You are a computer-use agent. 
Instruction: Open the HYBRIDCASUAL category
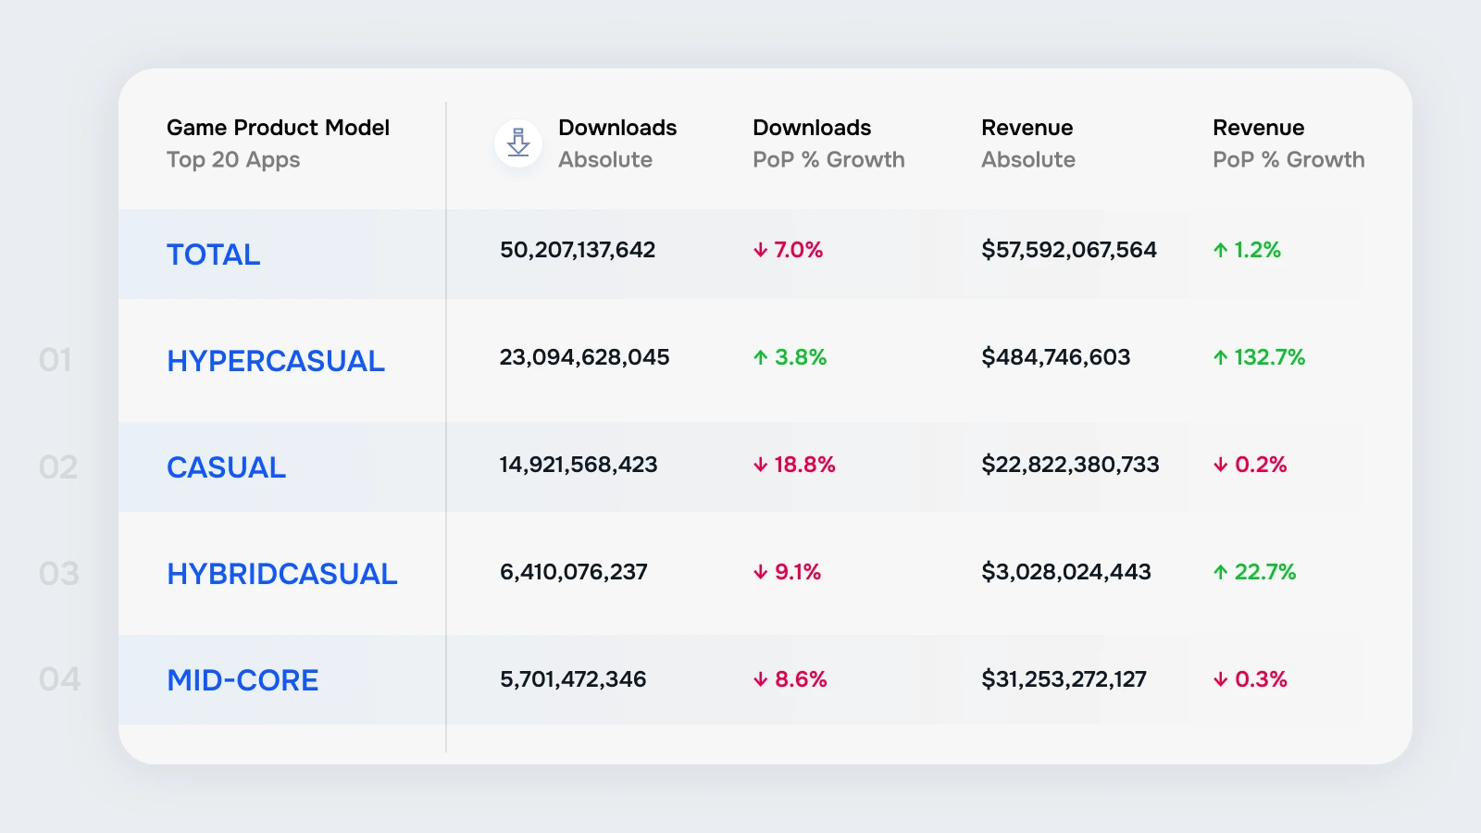[282, 574]
